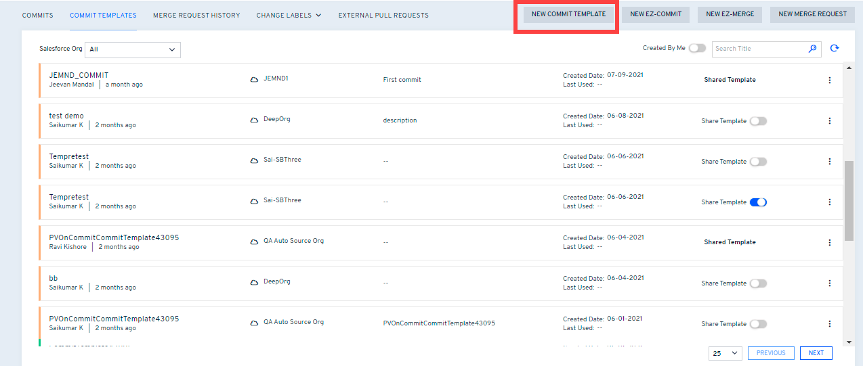Disable the active Share Template toggle on Tempretest

758,202
